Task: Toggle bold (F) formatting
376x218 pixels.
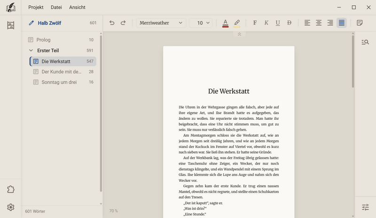Action: pos(255,23)
